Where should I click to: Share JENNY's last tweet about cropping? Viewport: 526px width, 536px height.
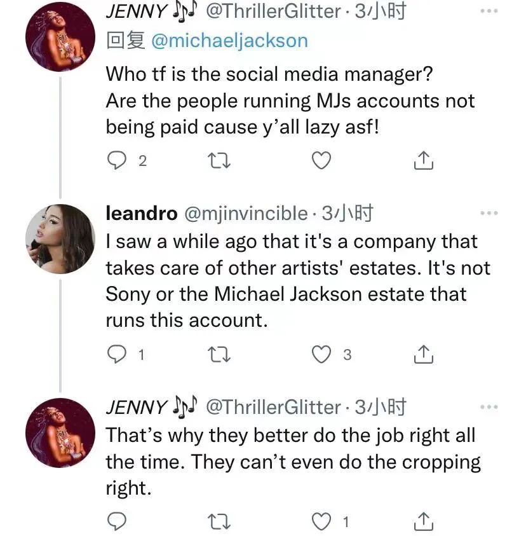424,522
